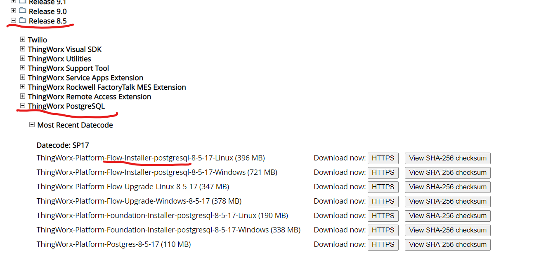
Task: Expand the ThingWorx Support Tool node
Action: (23, 68)
